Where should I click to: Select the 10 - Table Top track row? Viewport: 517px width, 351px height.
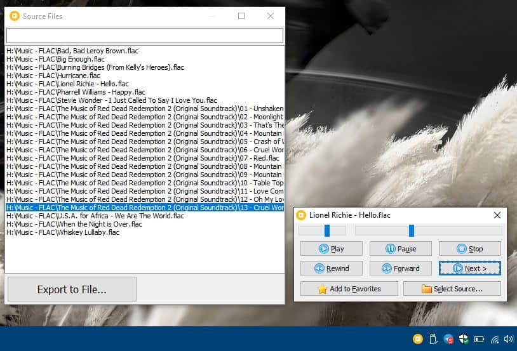coord(145,183)
